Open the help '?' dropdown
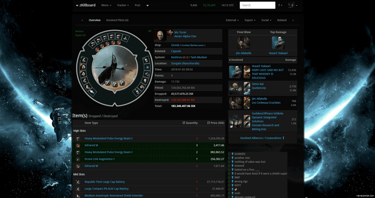The height and width of the screenshot is (198, 375). [280, 5]
